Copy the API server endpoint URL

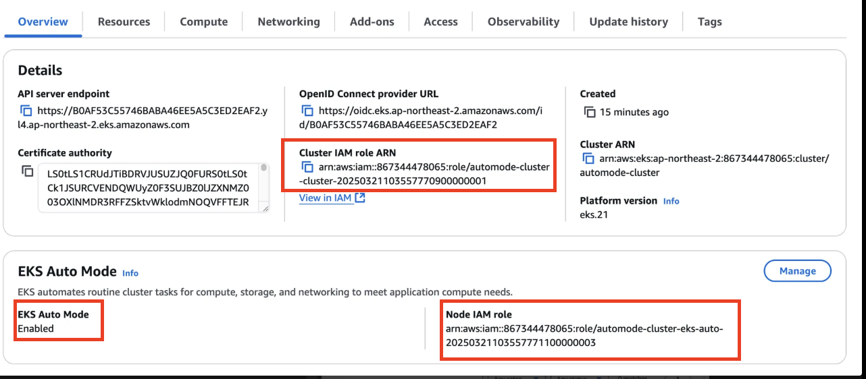tap(26, 111)
